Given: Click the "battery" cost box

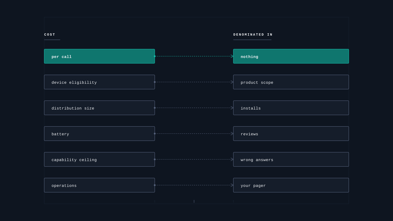Looking at the screenshot, I should coord(100,134).
